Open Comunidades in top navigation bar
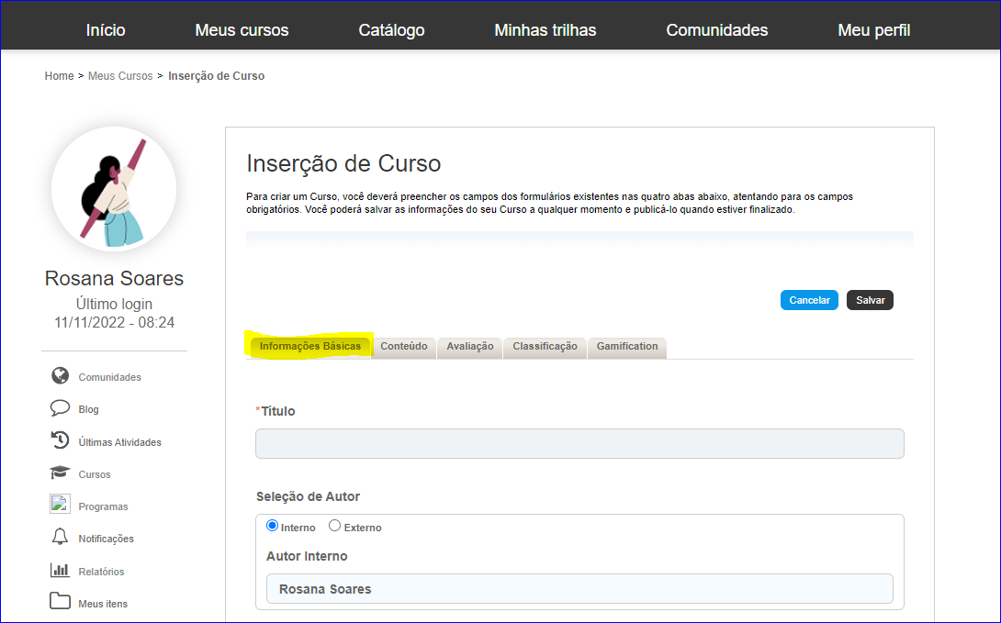This screenshot has height=623, width=1001. (717, 30)
